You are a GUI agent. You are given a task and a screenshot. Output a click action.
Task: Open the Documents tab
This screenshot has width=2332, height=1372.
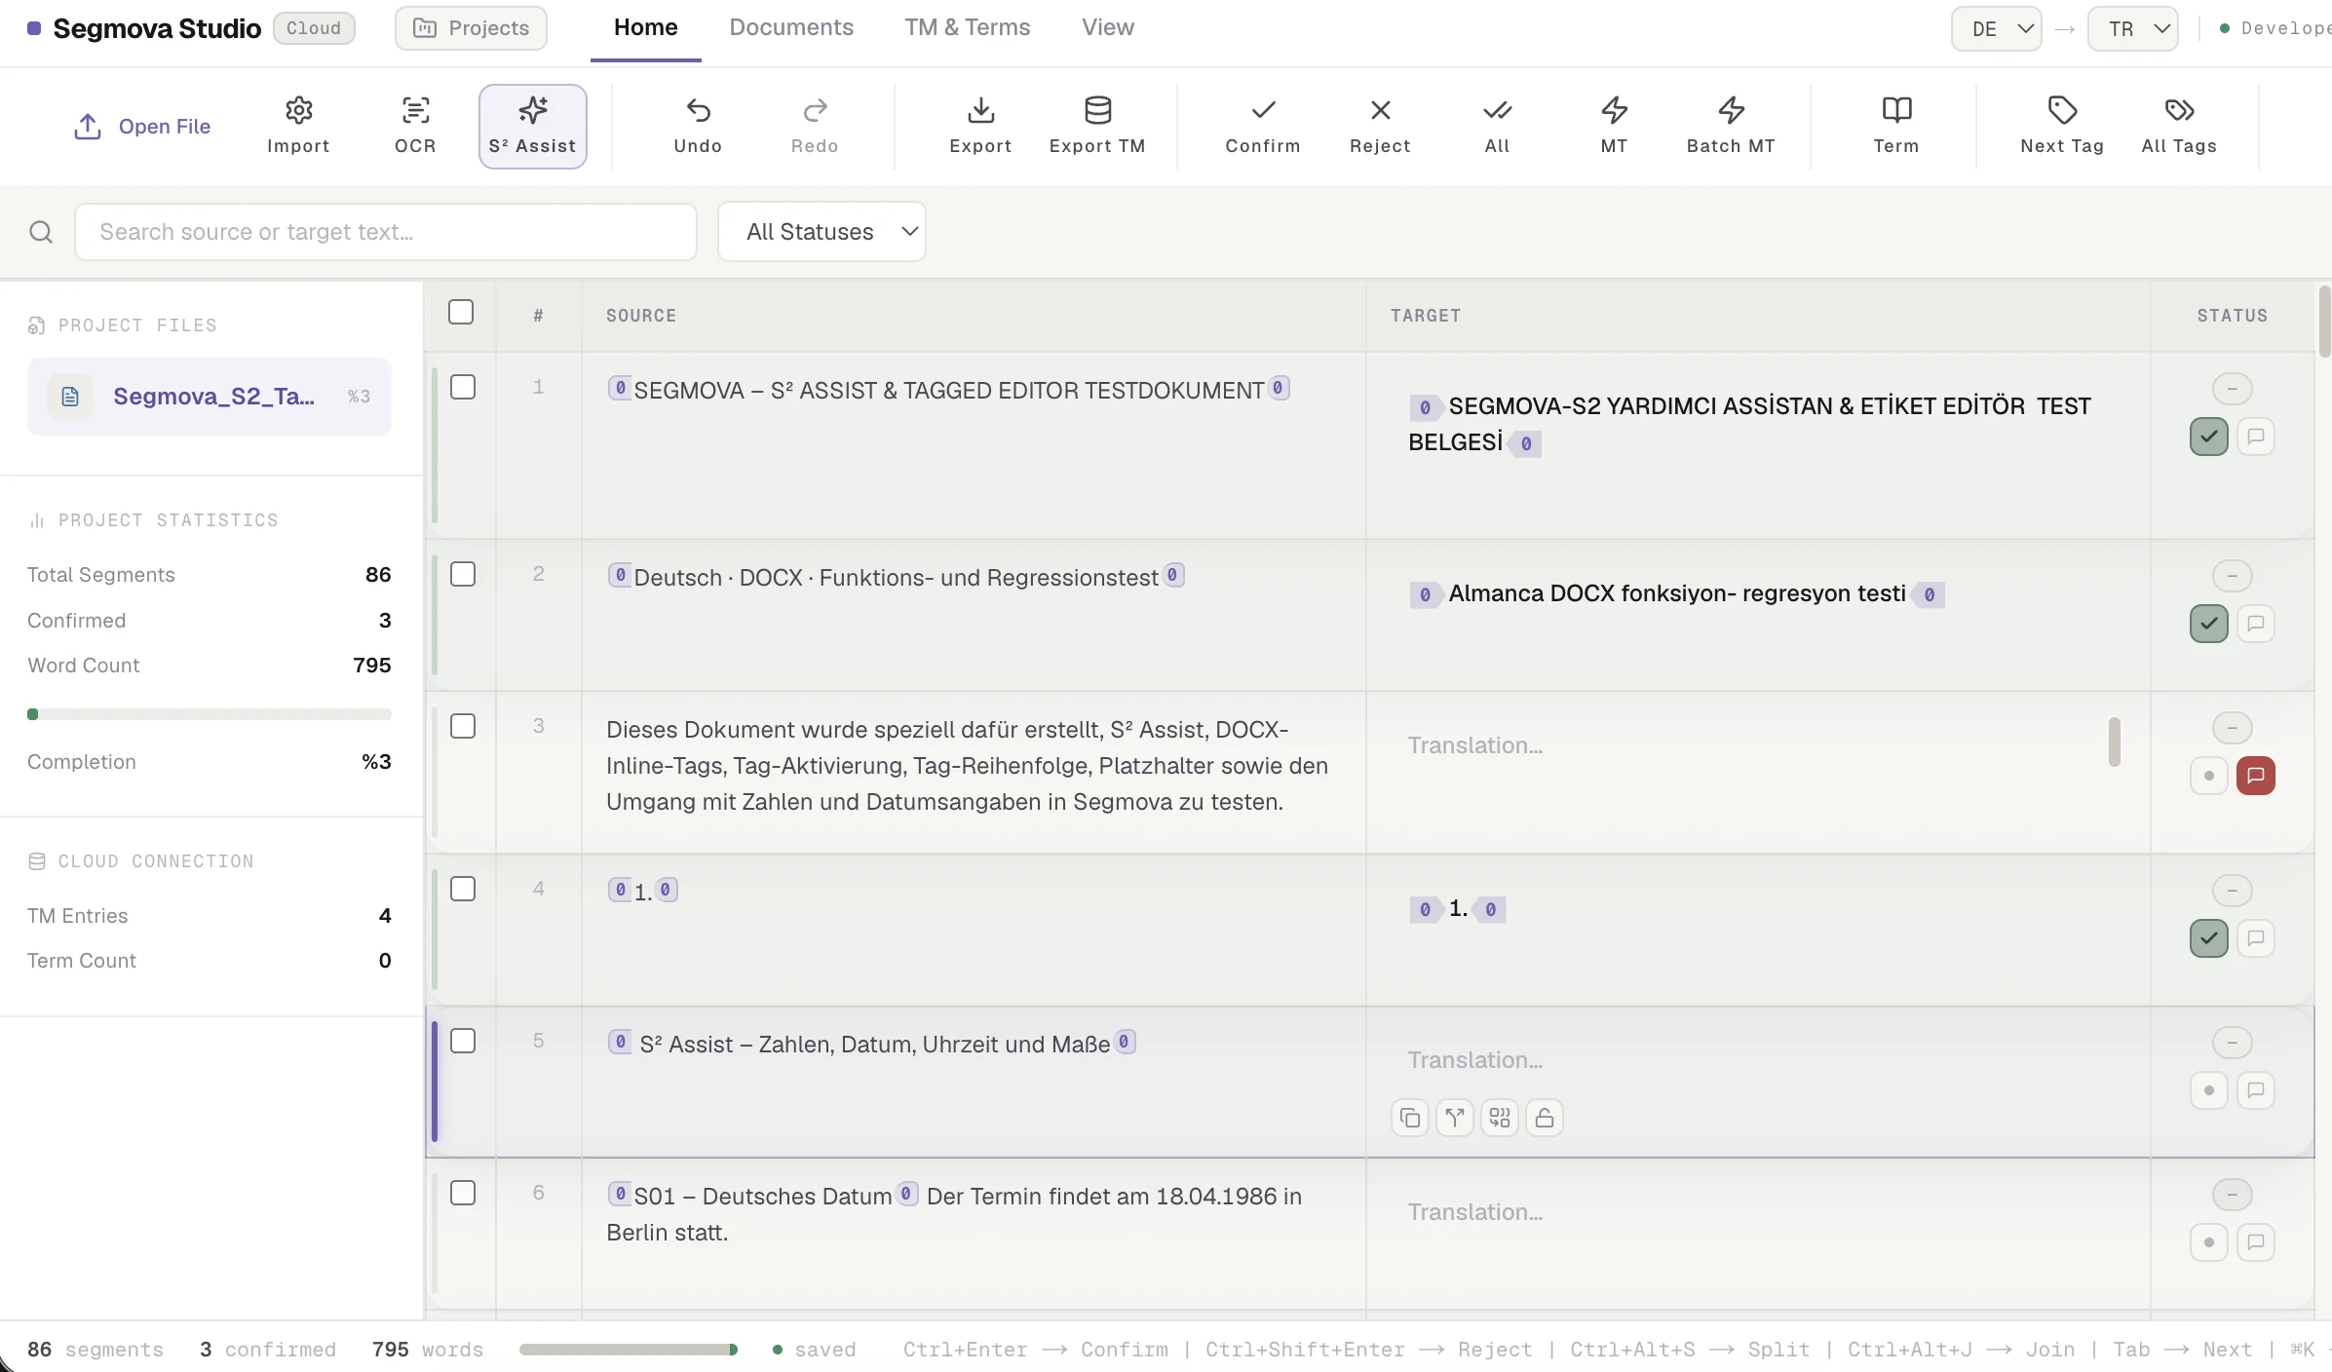pyautogui.click(x=791, y=27)
